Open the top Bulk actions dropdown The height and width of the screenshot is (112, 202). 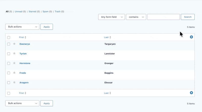click(x=22, y=27)
